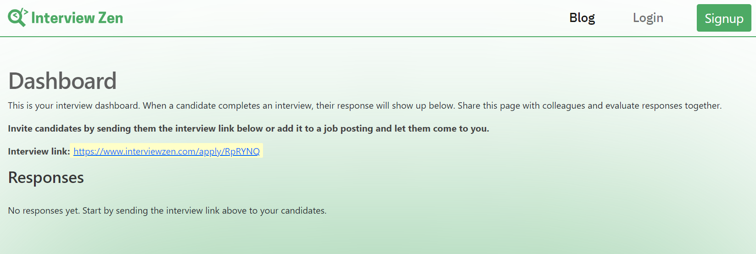Click the word "Zen" in the brand logo
756x254 pixels.
111,18
